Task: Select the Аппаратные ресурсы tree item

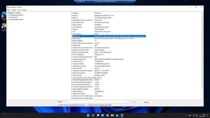Action: [x=16, y=15]
